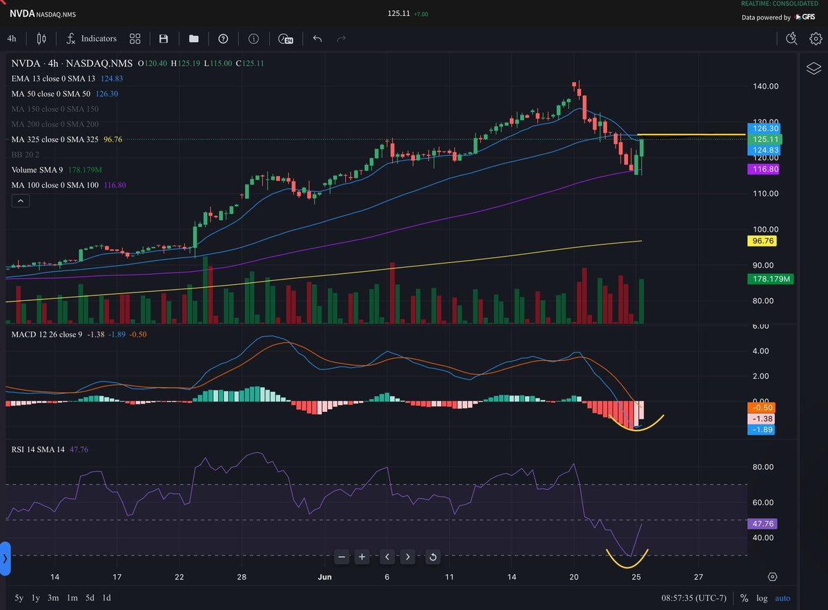Show hidden BB 20 2 indicator
828x610 pixels.
click(26, 155)
